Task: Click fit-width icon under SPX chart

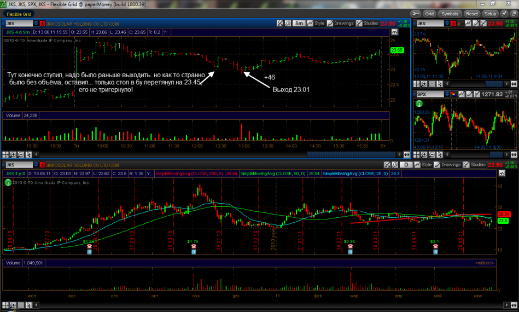Action: [x=514, y=154]
